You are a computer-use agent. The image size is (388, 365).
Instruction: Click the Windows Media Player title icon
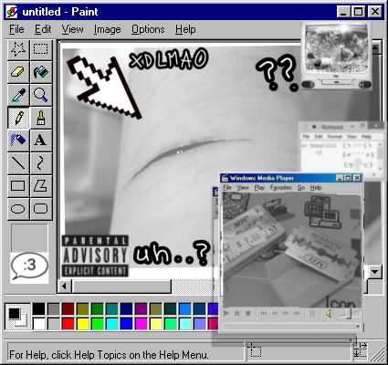coord(225,178)
